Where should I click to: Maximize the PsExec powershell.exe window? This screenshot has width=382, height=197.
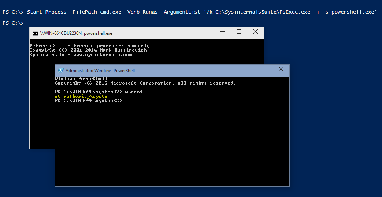point(239,32)
